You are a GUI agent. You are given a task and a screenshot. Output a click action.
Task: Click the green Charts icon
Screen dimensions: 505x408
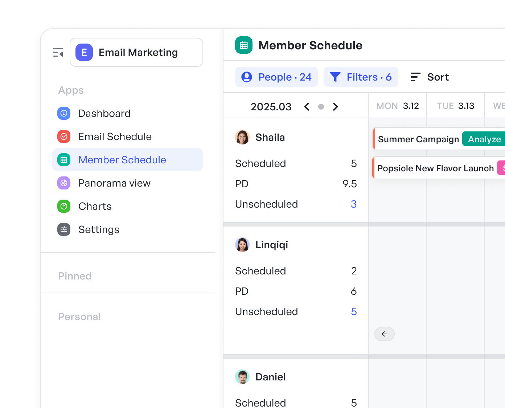[64, 206]
